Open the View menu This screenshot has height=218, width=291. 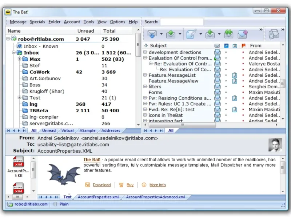pos(102,22)
